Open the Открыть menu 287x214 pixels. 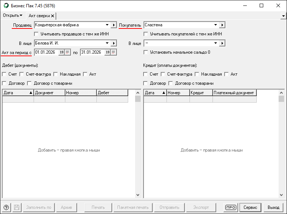pyautogui.click(x=12, y=15)
